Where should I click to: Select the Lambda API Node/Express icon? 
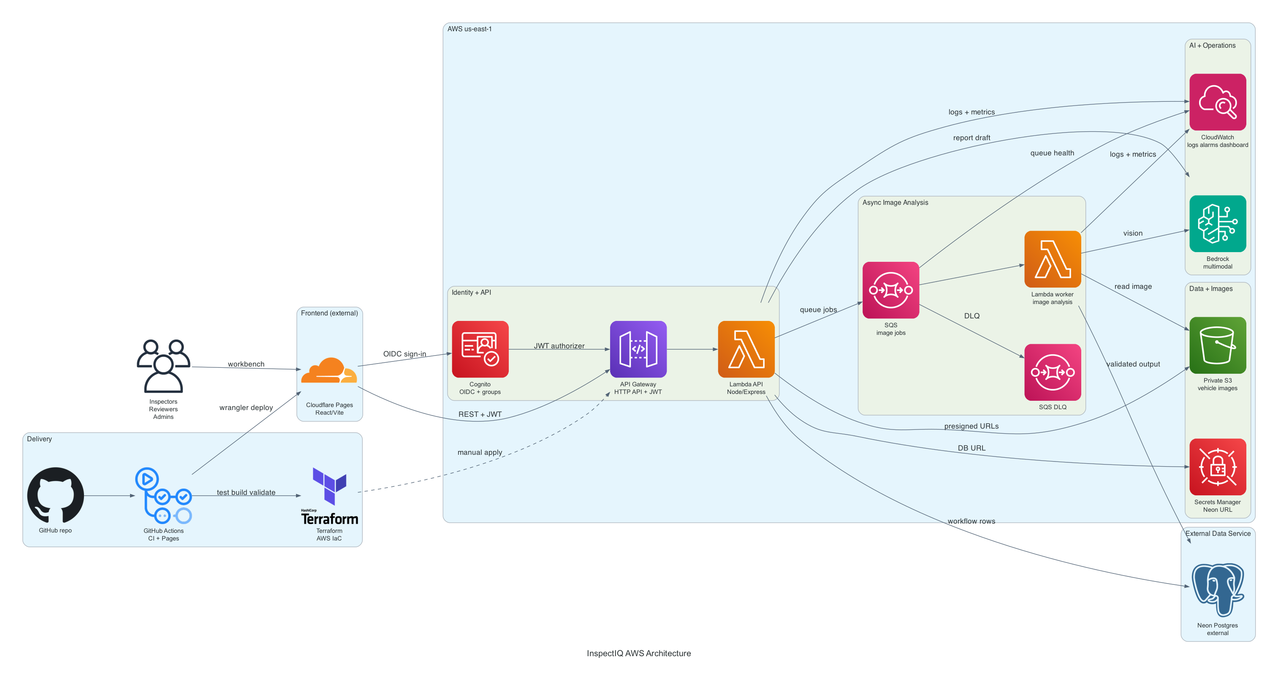point(746,349)
